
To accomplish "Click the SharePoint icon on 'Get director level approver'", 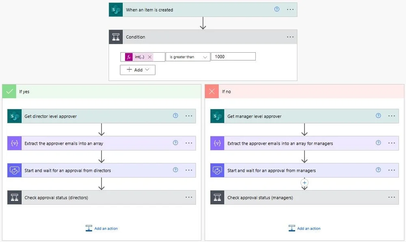I will tap(14, 116).
